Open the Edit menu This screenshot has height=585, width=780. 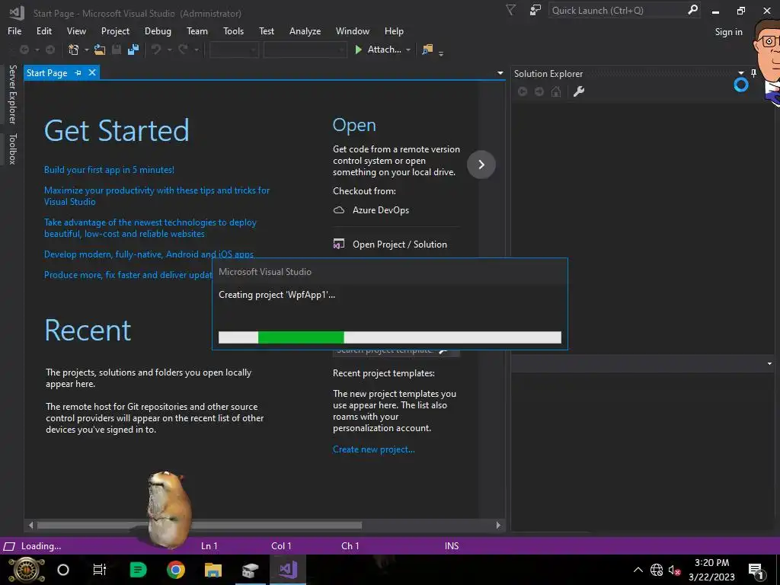pyautogui.click(x=43, y=30)
